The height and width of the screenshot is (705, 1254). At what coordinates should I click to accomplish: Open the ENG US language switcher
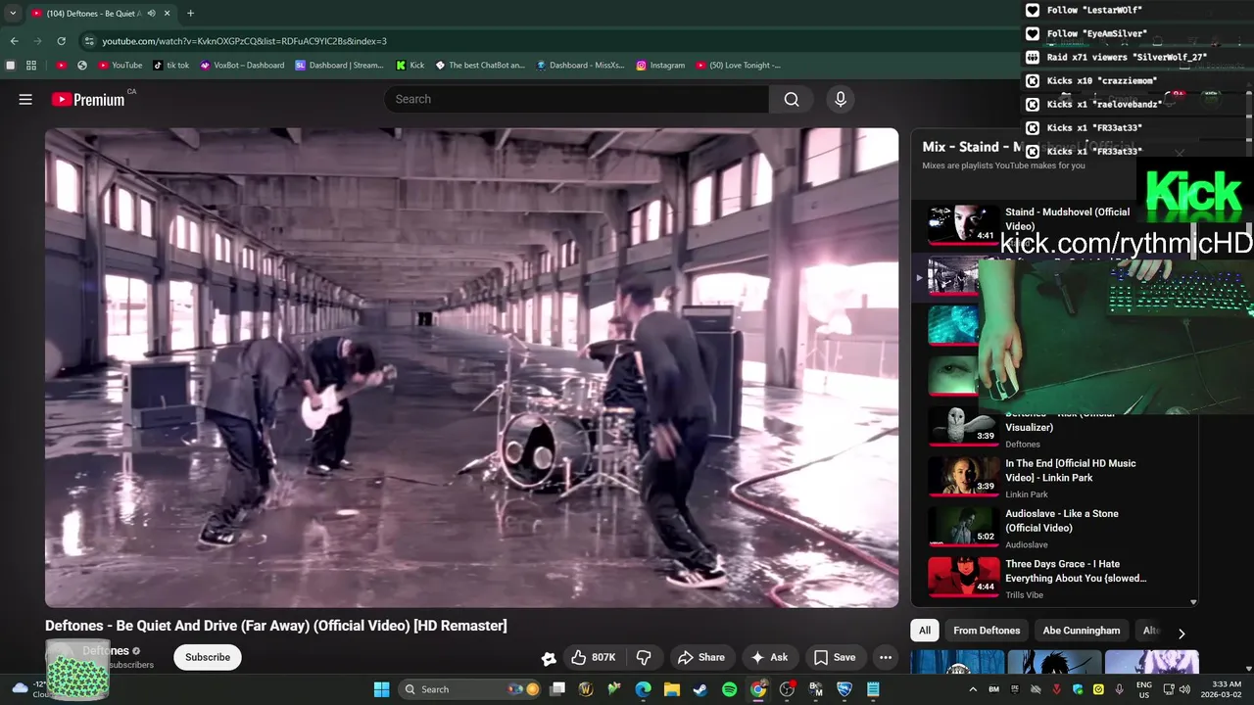click(x=1143, y=689)
